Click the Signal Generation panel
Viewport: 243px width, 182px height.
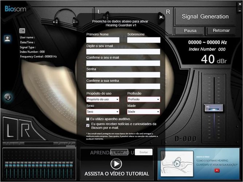[205, 17]
